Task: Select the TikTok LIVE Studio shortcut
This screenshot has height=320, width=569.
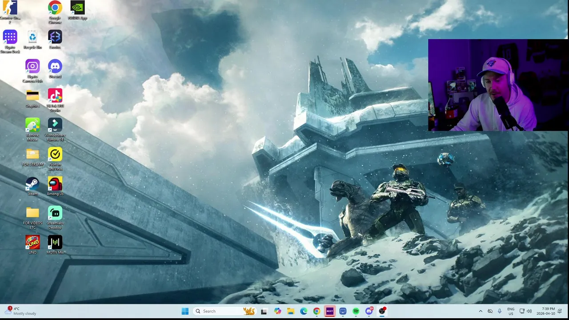Action: (55, 100)
